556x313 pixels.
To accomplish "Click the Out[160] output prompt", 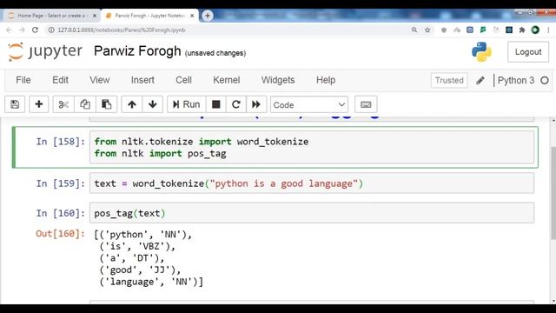I will [60, 234].
